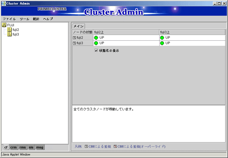
Task: Click the fuji2 row header text
Action: click(80, 38)
